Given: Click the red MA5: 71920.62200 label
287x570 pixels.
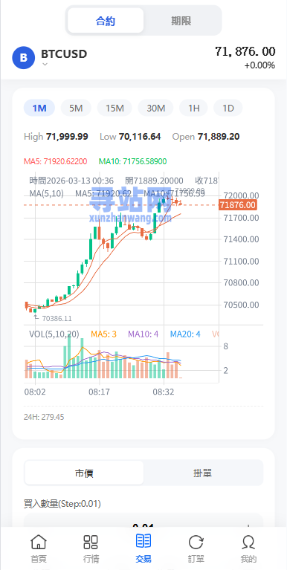Looking at the screenshot, I should (x=56, y=161).
